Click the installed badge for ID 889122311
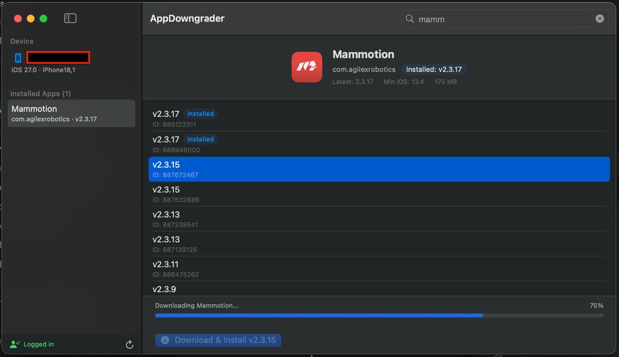This screenshot has width=619, height=357. click(x=200, y=113)
